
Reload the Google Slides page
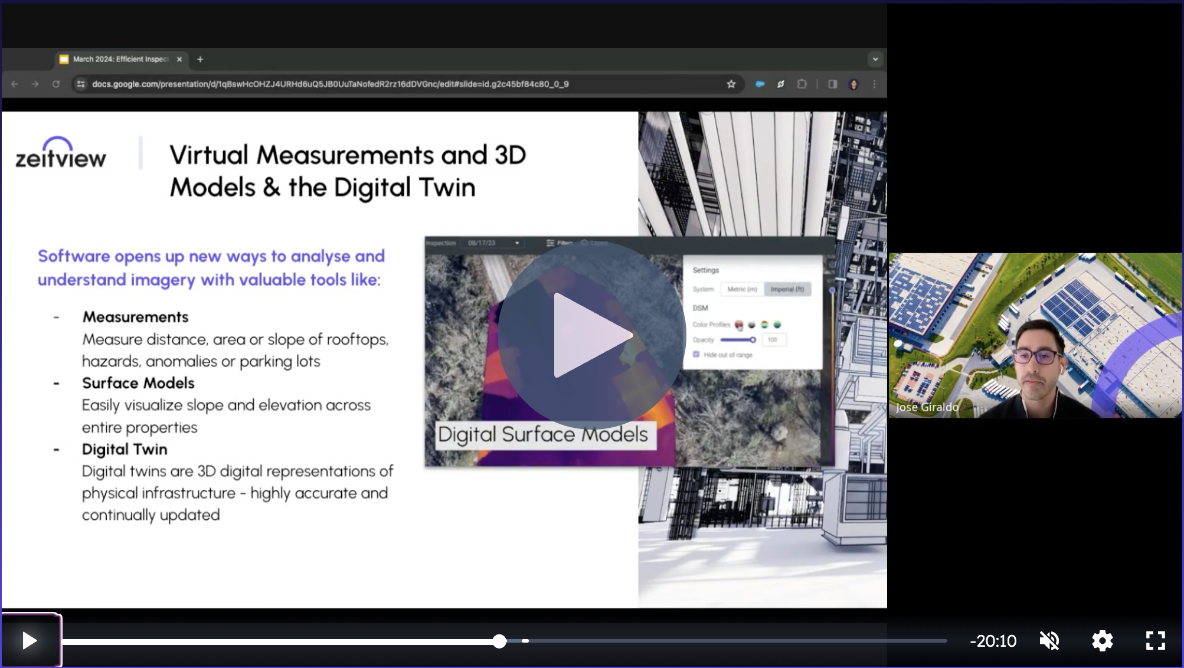(56, 84)
